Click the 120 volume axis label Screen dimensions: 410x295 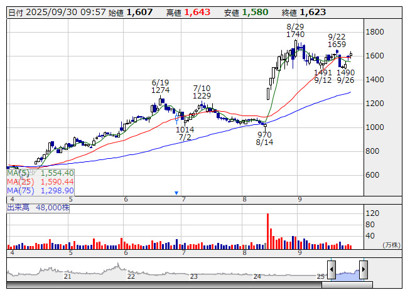(372, 213)
